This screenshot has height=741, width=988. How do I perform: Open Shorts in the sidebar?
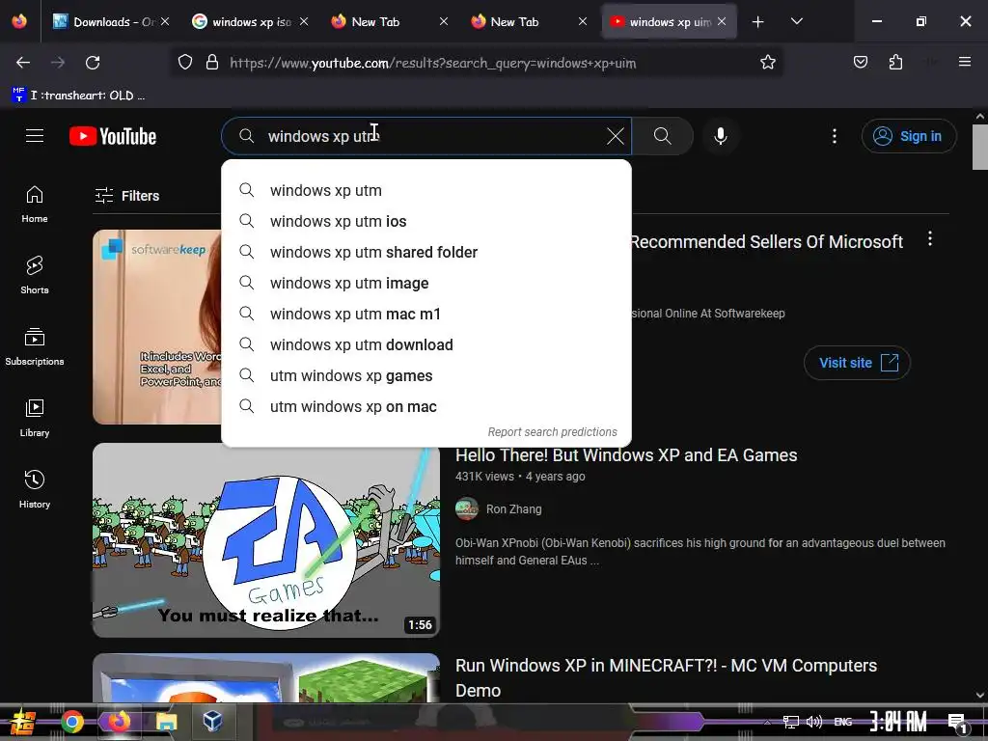35,275
